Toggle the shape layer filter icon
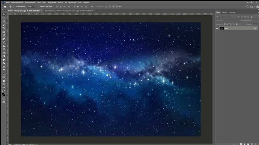259x145 pixels. tap(248, 17)
